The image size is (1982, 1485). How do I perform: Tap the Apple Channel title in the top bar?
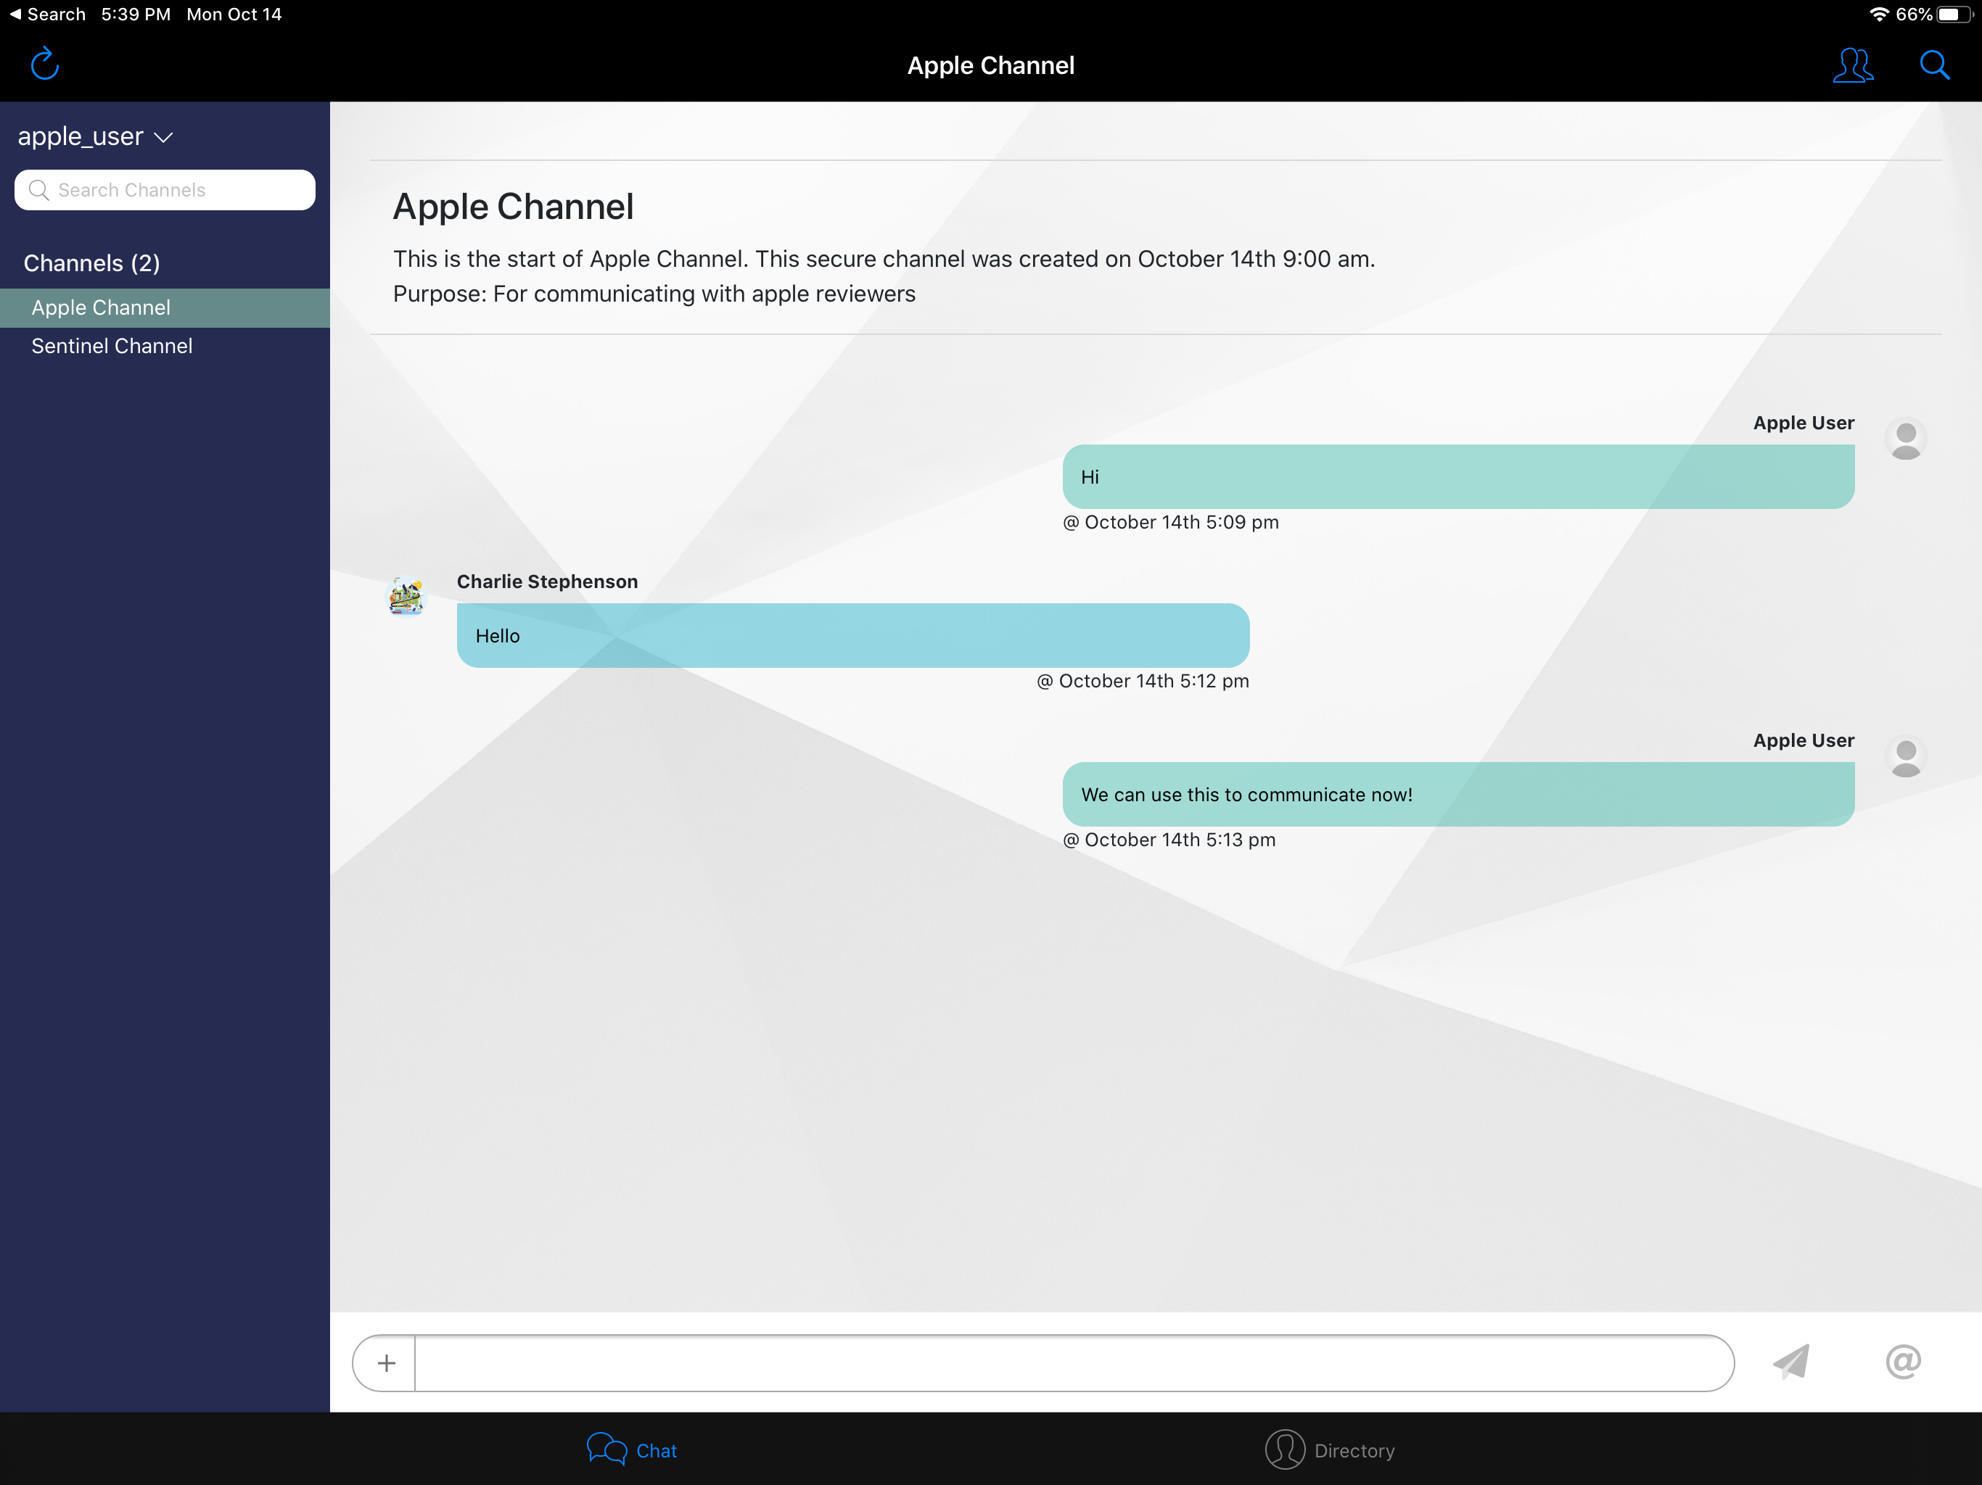990,65
